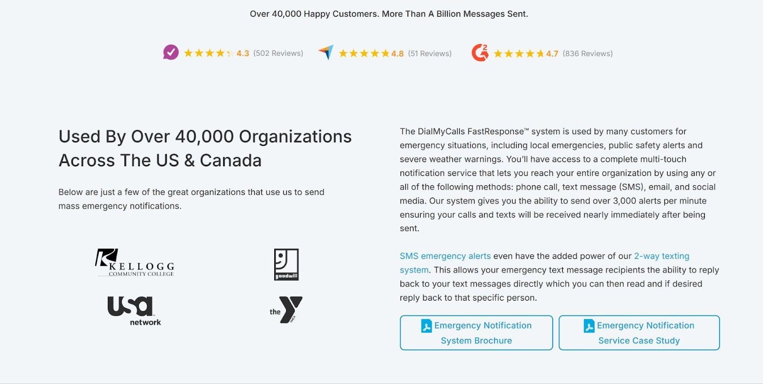Click the red G2 logo icon

coord(480,52)
